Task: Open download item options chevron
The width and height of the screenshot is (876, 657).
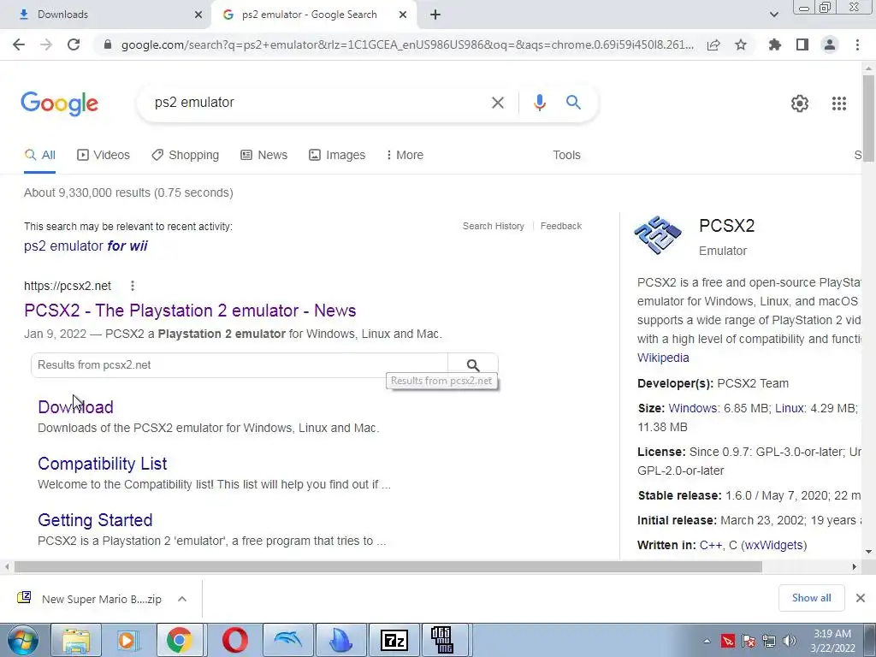Action: click(182, 599)
